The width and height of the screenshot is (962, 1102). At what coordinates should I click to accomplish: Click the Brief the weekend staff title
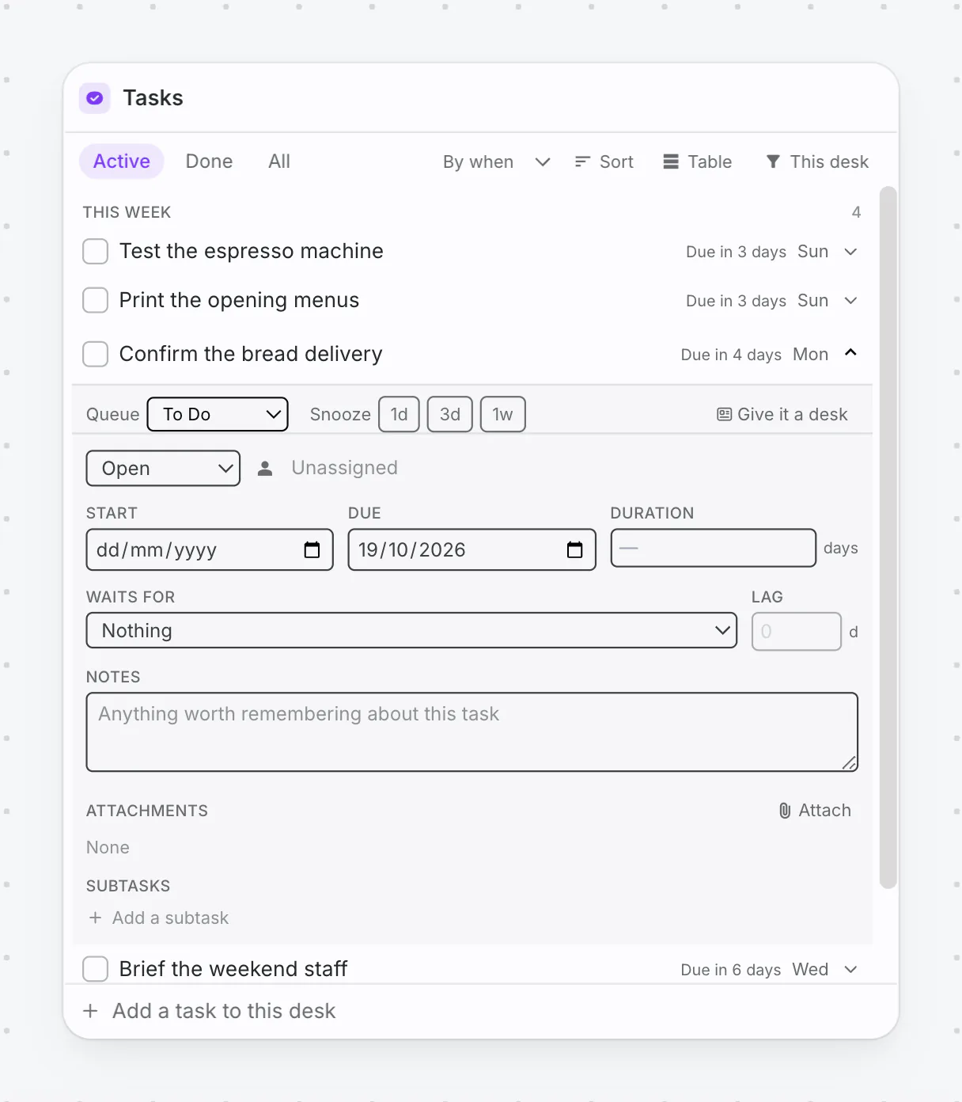click(233, 969)
